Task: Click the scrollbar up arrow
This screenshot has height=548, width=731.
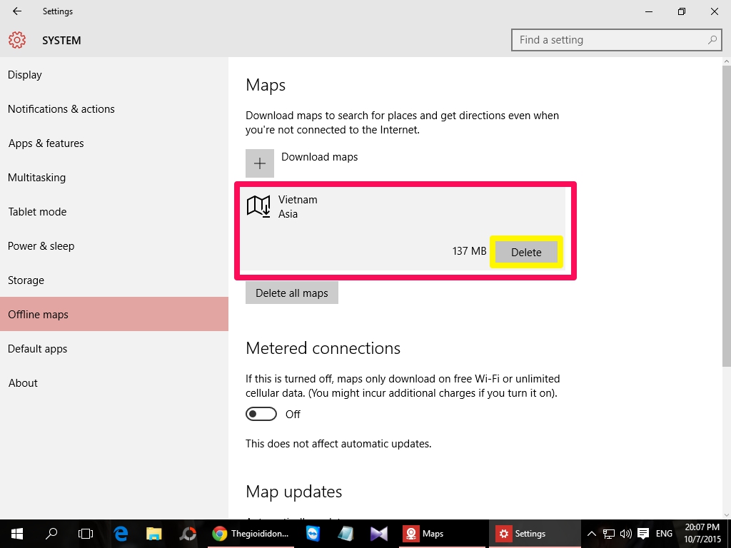Action: [x=726, y=61]
